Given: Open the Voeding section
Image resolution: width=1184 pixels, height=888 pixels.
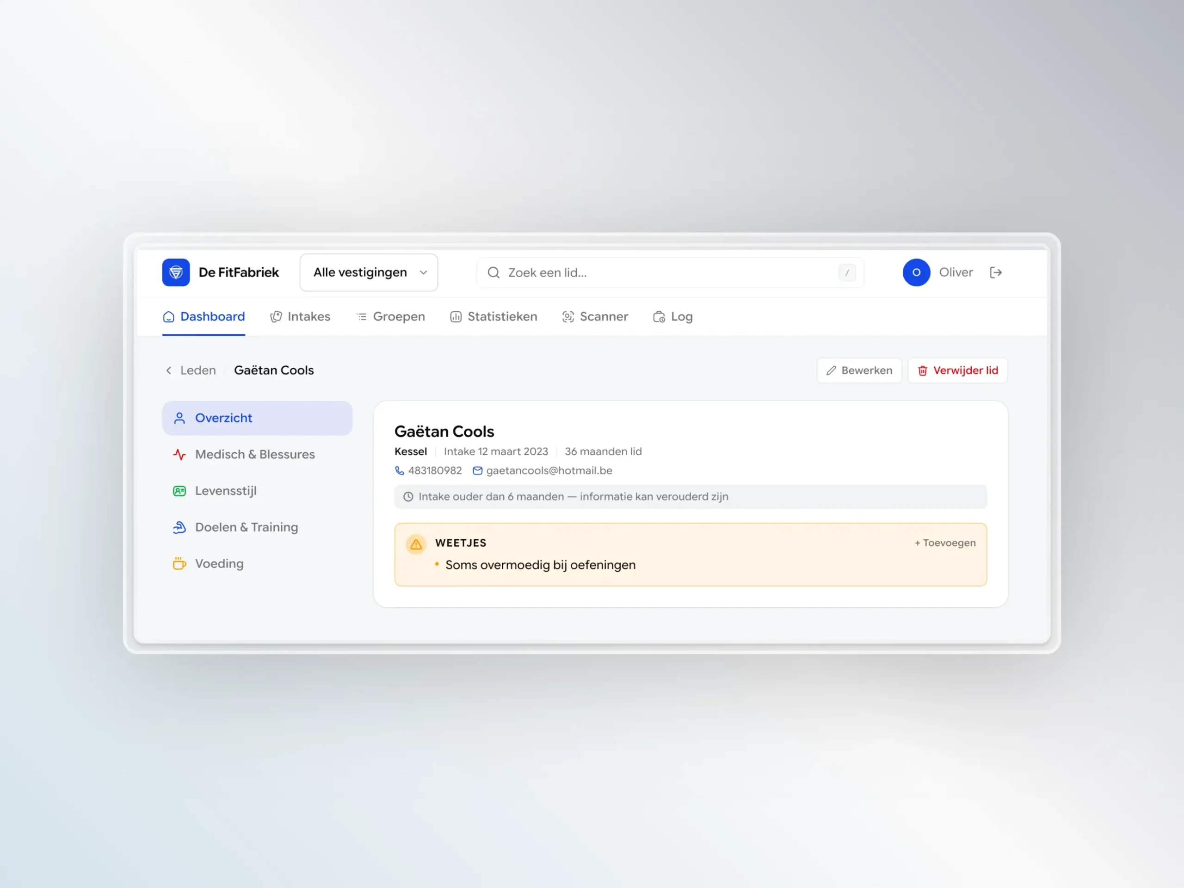Looking at the screenshot, I should click(258, 564).
